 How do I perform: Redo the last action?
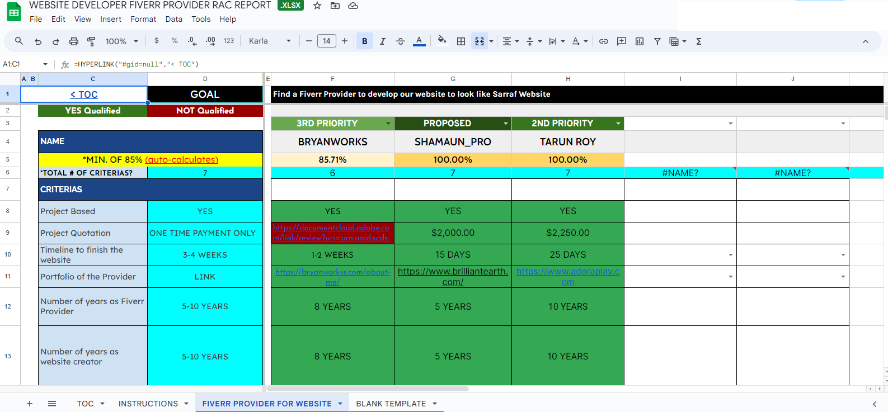[x=56, y=41]
